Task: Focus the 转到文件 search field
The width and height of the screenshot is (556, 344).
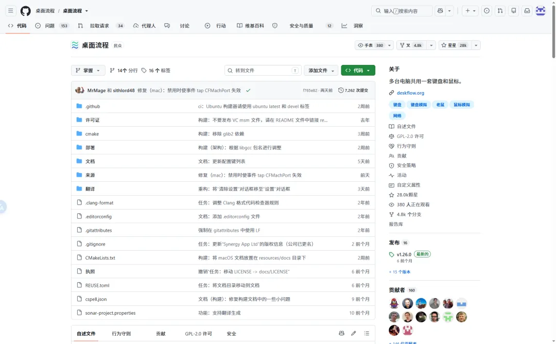Action: point(263,70)
